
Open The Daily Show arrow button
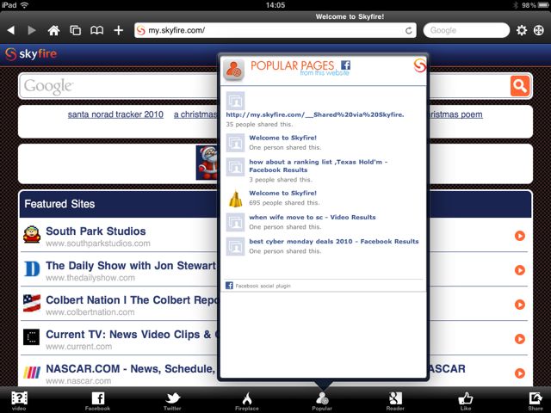pyautogui.click(x=520, y=270)
